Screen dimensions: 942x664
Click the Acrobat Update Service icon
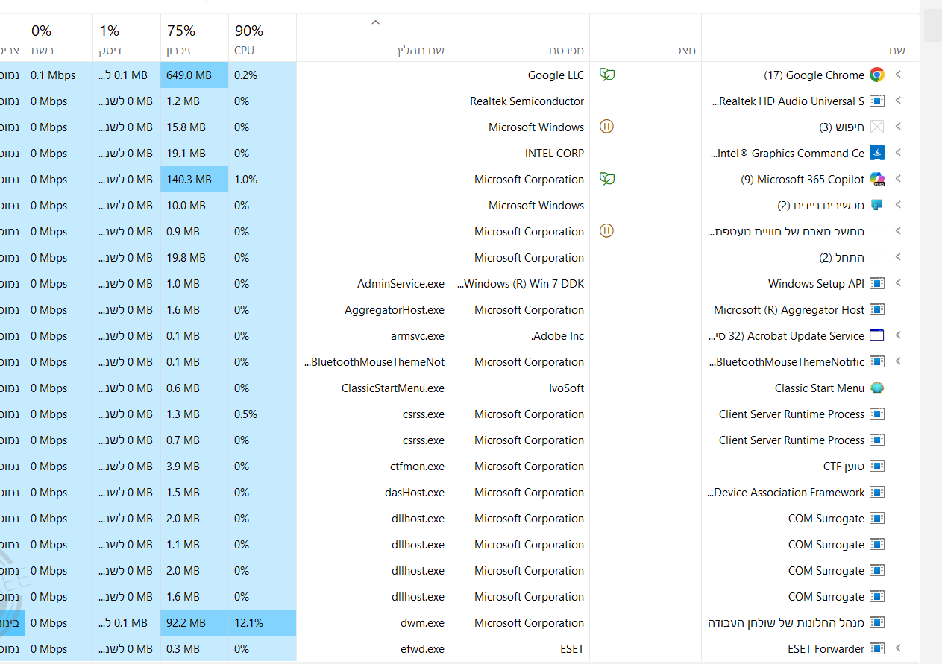pyautogui.click(x=877, y=335)
